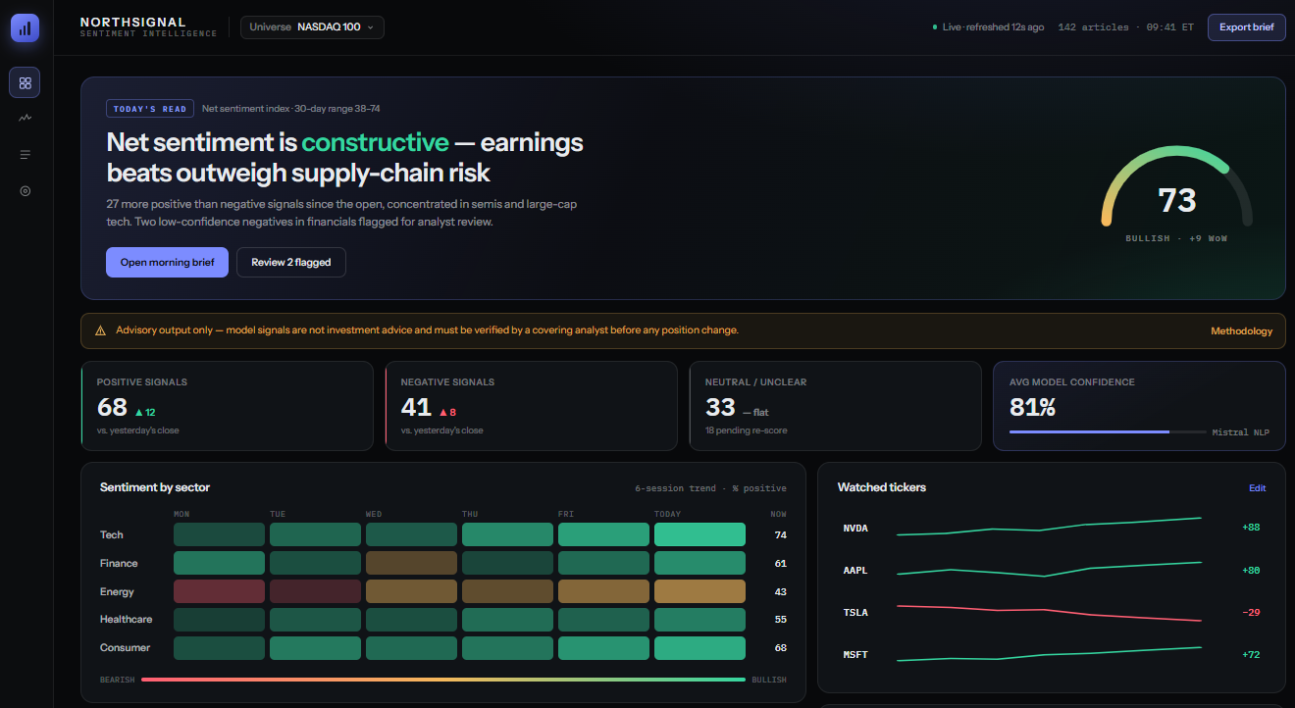The width and height of the screenshot is (1295, 708).
Task: Open the trend line icon in sidebar
Action: 25,118
